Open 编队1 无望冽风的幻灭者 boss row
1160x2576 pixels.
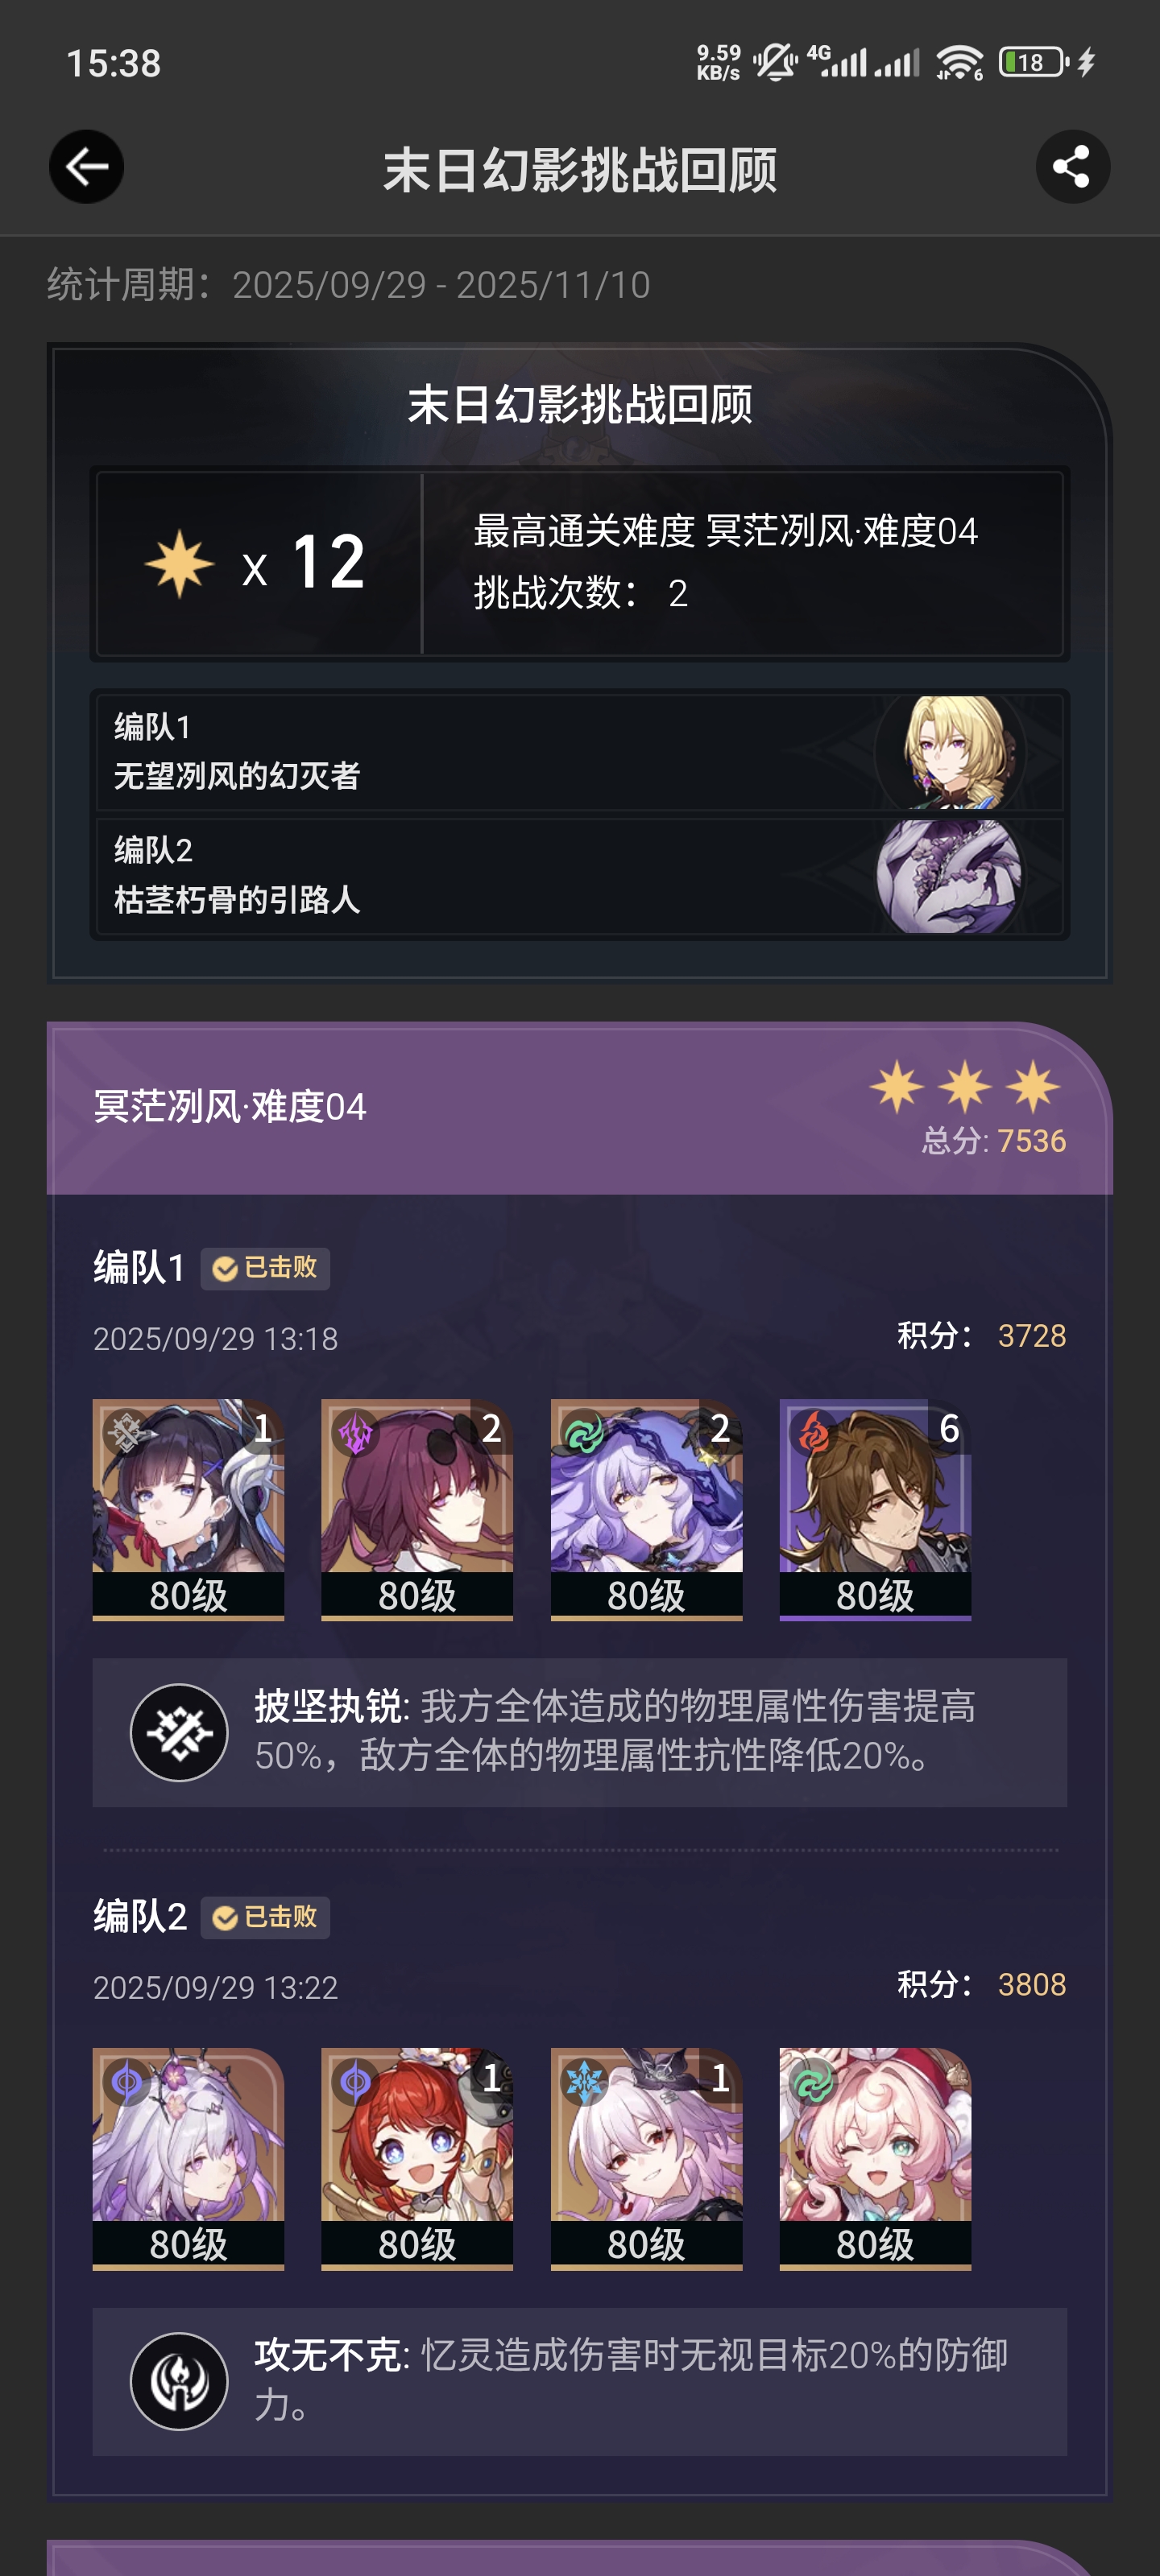tap(579, 752)
